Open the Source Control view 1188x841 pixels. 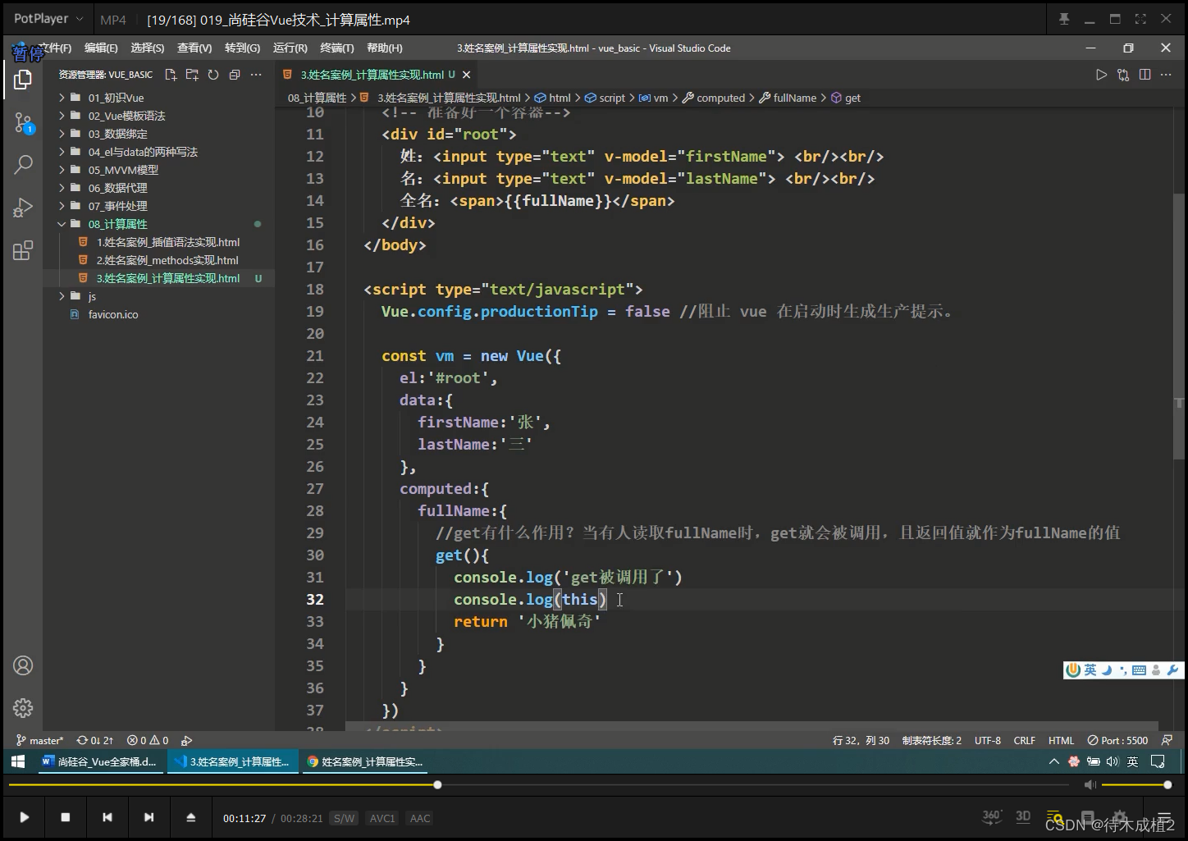[23, 123]
